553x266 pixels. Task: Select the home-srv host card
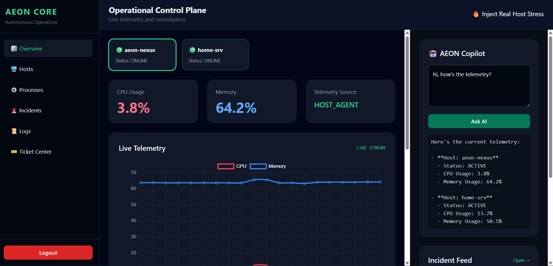215,55
